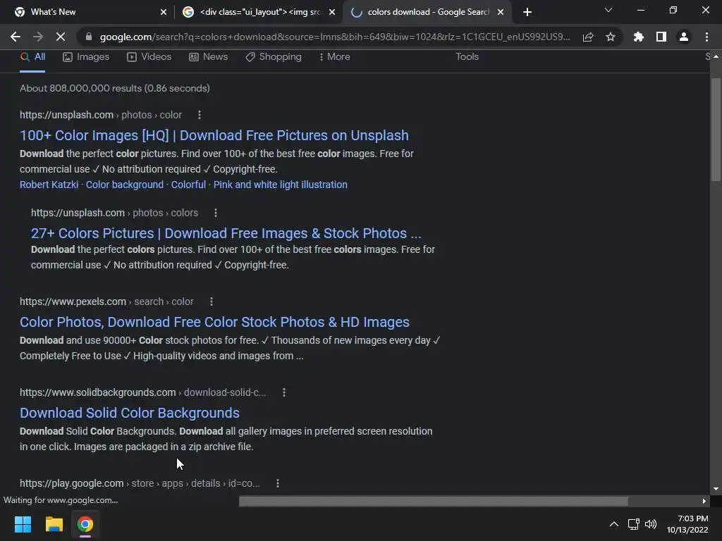This screenshot has height=541, width=722.
Task: Stop the page from loading
Action: [x=61, y=37]
